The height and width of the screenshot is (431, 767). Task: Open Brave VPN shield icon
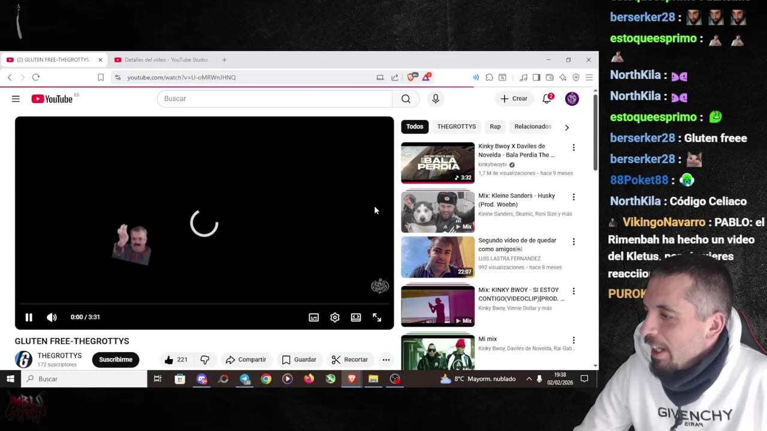pos(576,77)
